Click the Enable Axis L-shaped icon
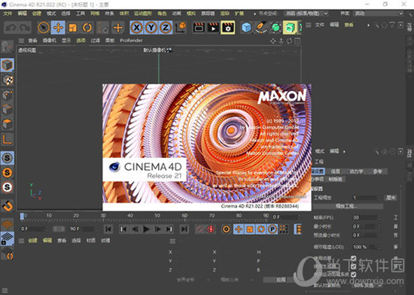Screen dimensions: 414x295 pyautogui.click(x=7, y=139)
